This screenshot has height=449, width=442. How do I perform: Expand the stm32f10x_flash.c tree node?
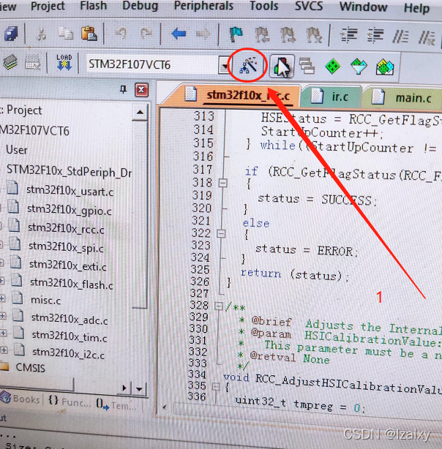(1, 281)
